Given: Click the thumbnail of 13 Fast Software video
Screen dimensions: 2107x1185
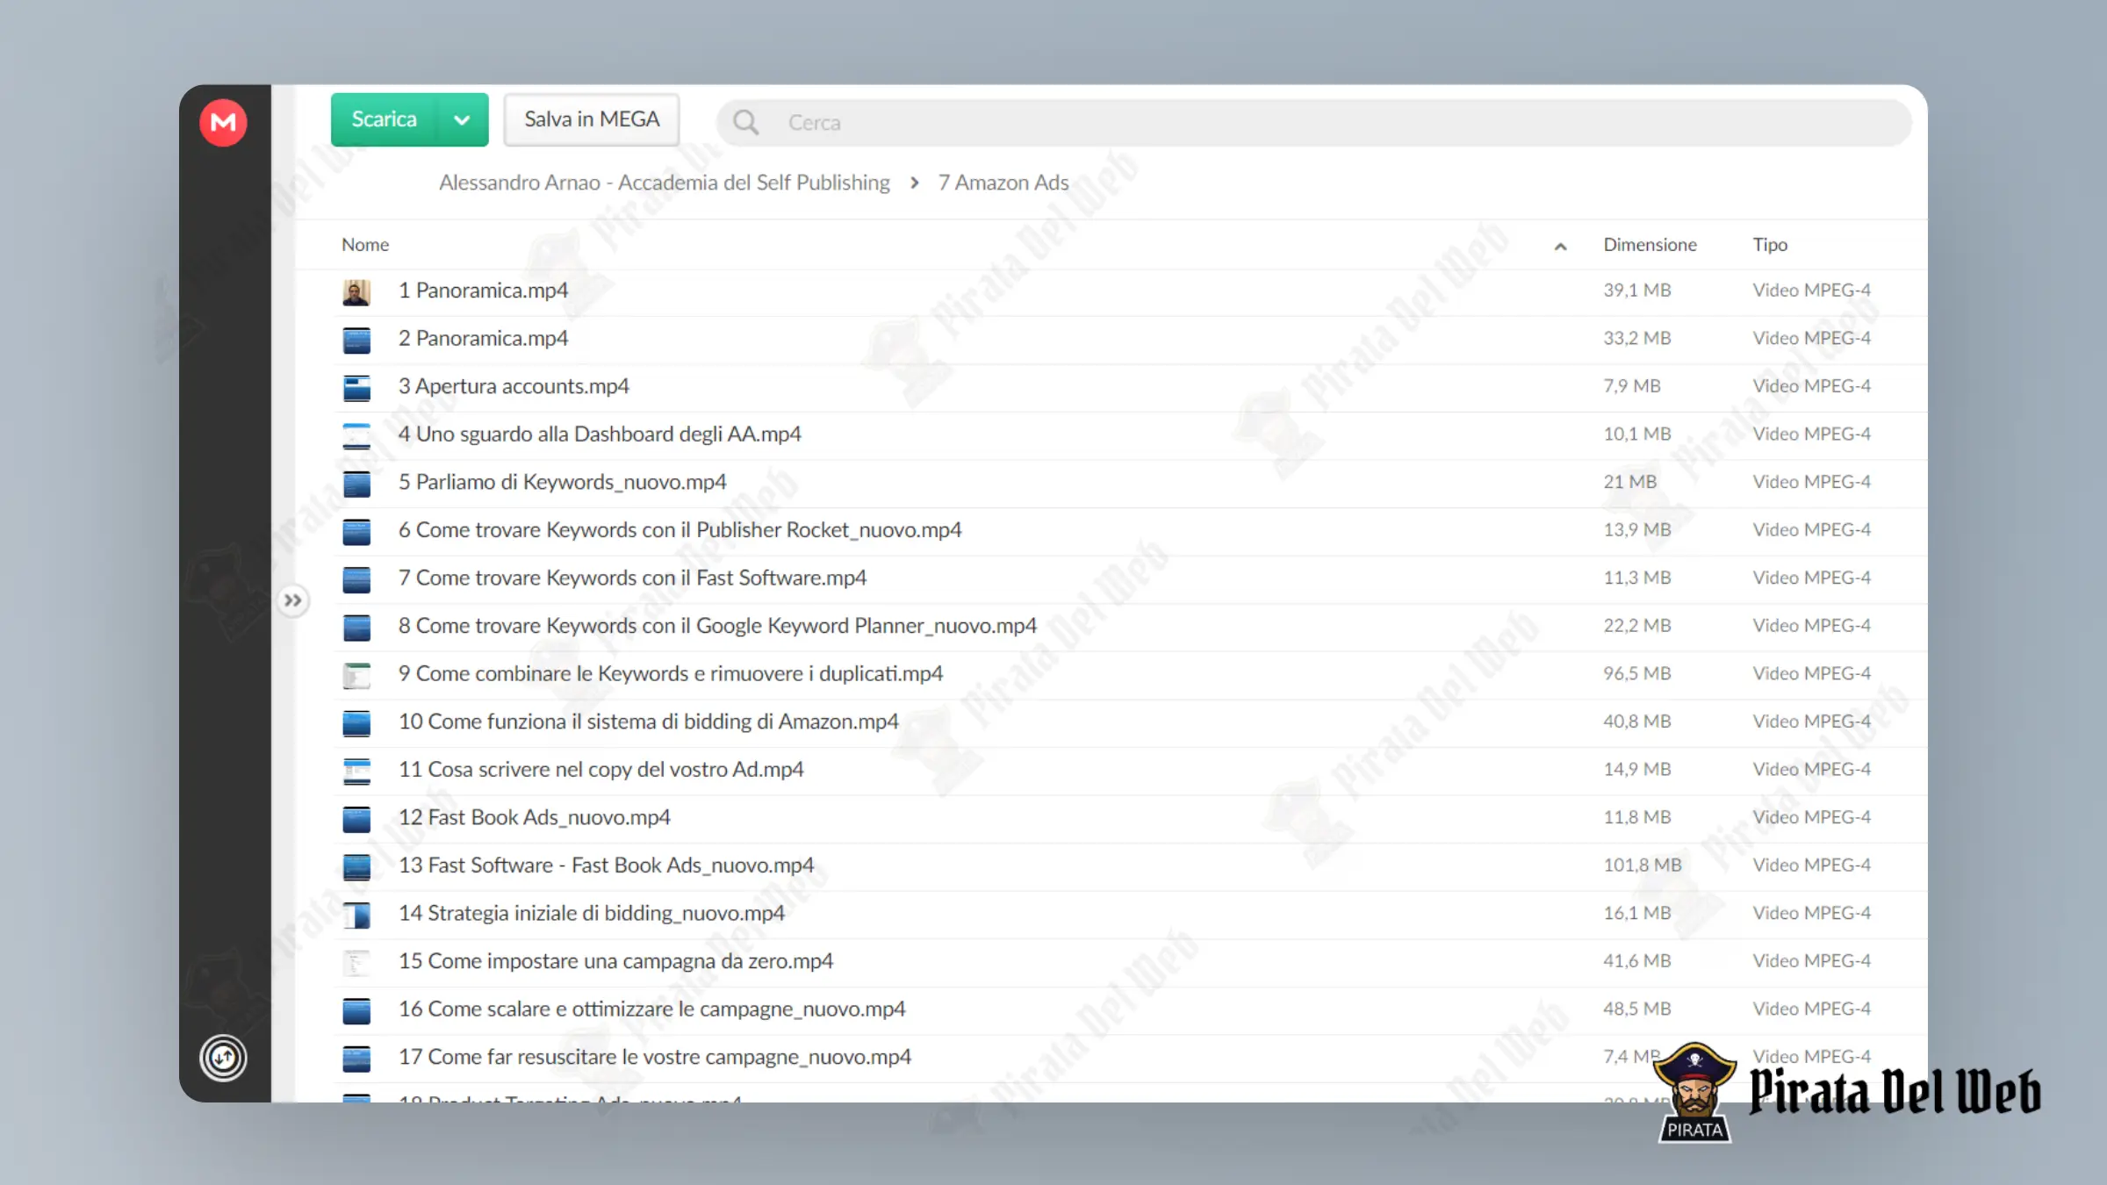Looking at the screenshot, I should click(x=356, y=867).
